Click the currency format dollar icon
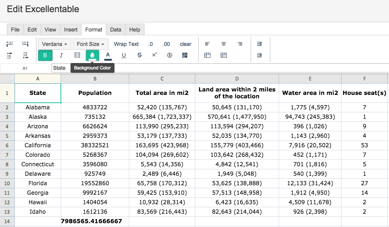This screenshot has height=227, width=389. pyautogui.click(x=169, y=55)
